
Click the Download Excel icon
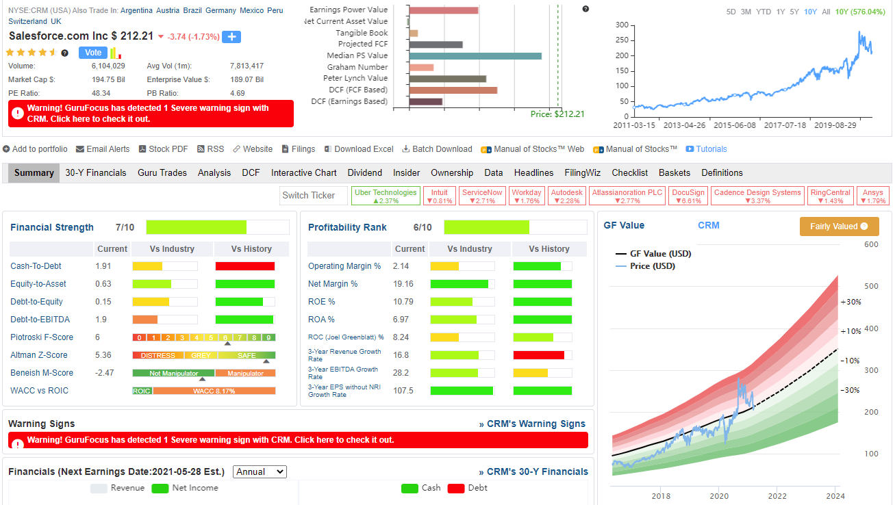[328, 149]
